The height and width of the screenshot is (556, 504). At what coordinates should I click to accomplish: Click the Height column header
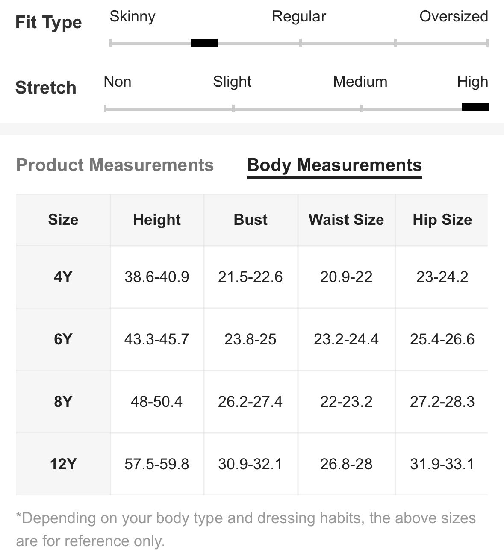click(x=157, y=220)
